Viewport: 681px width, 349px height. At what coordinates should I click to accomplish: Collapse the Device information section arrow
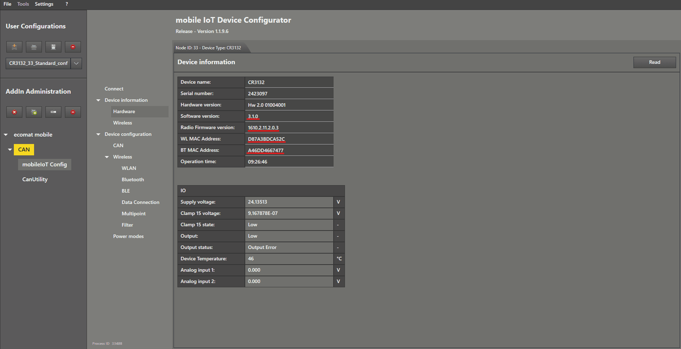pos(98,100)
